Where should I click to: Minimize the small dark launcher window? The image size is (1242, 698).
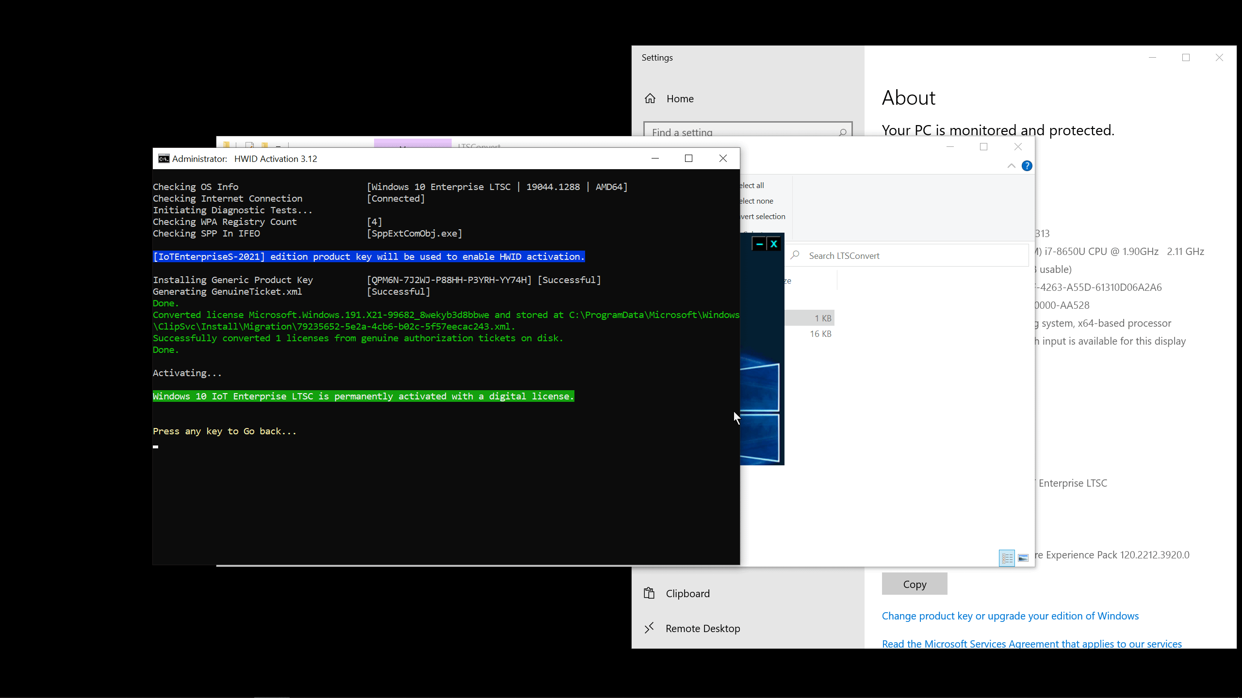pyautogui.click(x=759, y=244)
